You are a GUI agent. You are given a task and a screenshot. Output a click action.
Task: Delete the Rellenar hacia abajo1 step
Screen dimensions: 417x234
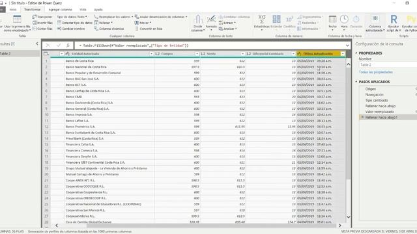[362, 117]
